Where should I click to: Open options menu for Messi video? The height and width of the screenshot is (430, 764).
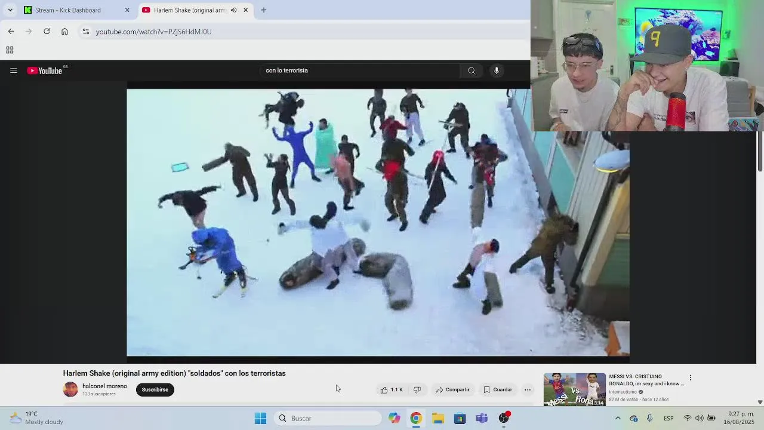coord(691,377)
